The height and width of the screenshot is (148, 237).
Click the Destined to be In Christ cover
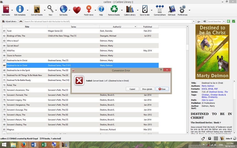pyautogui.click(x=212, y=52)
